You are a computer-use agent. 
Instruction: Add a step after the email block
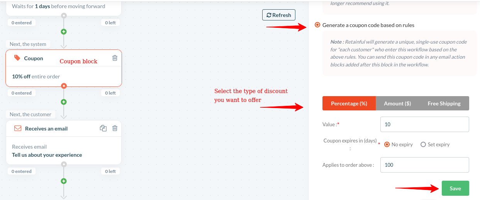(x=64, y=181)
